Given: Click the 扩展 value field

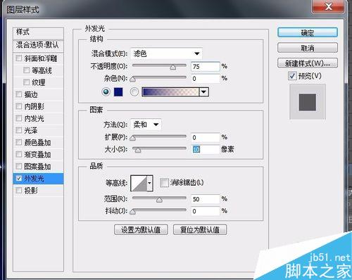Looking at the screenshot, I should pyautogui.click(x=206, y=137).
